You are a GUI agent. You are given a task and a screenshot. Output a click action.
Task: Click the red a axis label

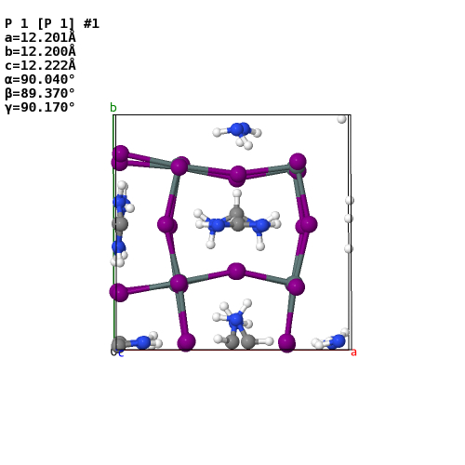pyautogui.click(x=353, y=352)
